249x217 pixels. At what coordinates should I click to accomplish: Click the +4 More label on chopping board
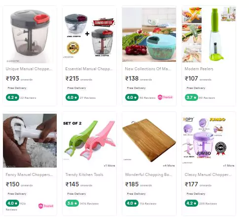(169, 166)
